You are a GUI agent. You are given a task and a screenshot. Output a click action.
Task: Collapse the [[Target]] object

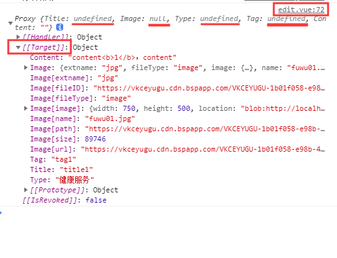pos(19,47)
